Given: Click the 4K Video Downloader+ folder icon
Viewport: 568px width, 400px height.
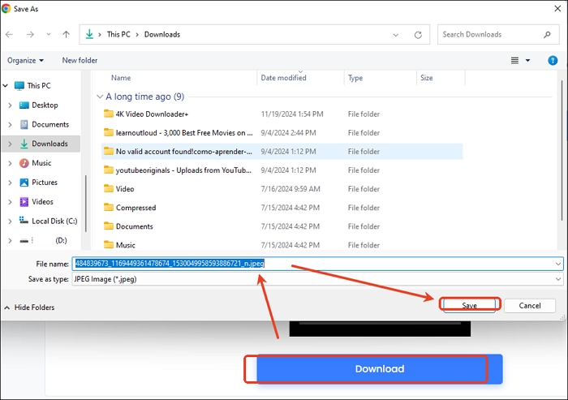Looking at the screenshot, I should [109, 114].
